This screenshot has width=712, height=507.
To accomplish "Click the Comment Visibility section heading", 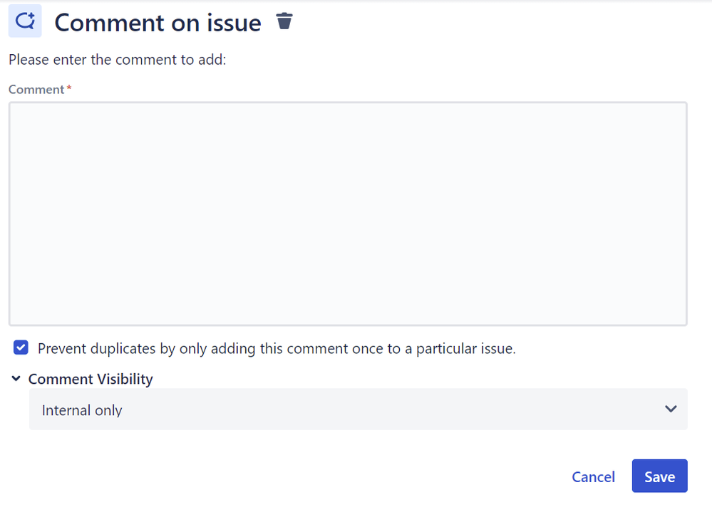I will coord(91,378).
